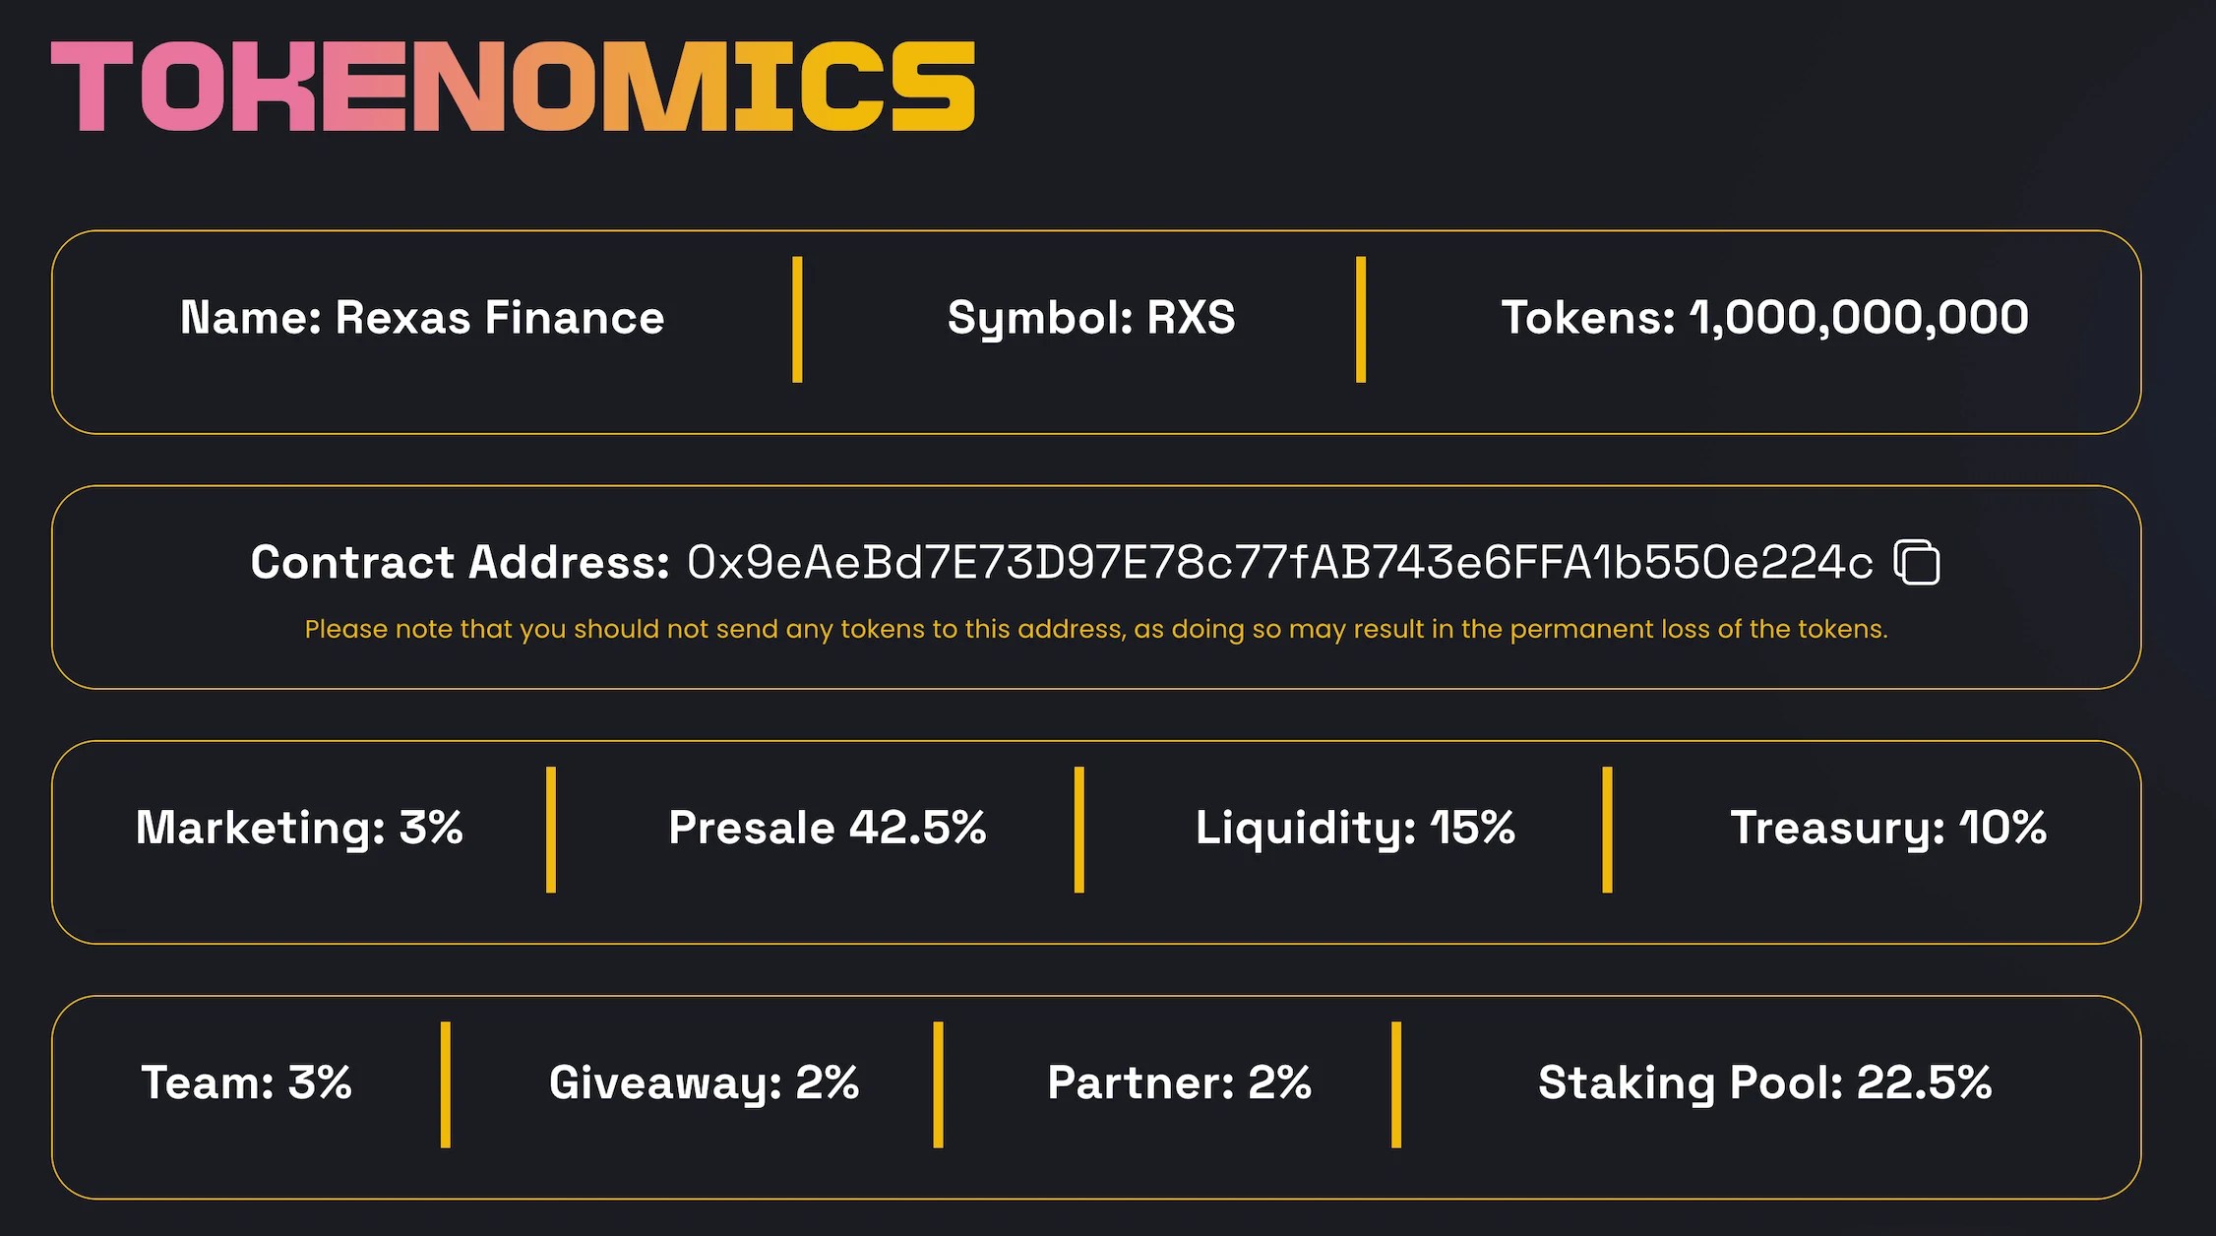
Task: Select the Presale 42.5% allocation
Action: point(828,829)
